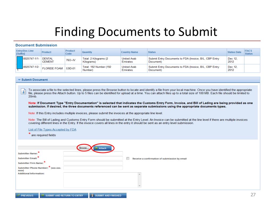The width and height of the screenshot is (272, 204).
Task: Click the Document Submission heading
Action: pos(36,45)
